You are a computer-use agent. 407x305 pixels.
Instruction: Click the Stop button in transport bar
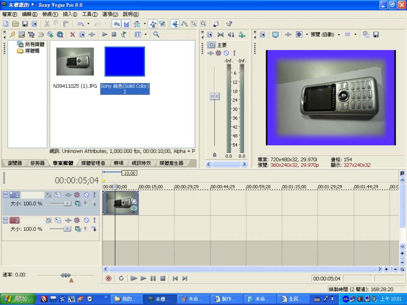162,278
